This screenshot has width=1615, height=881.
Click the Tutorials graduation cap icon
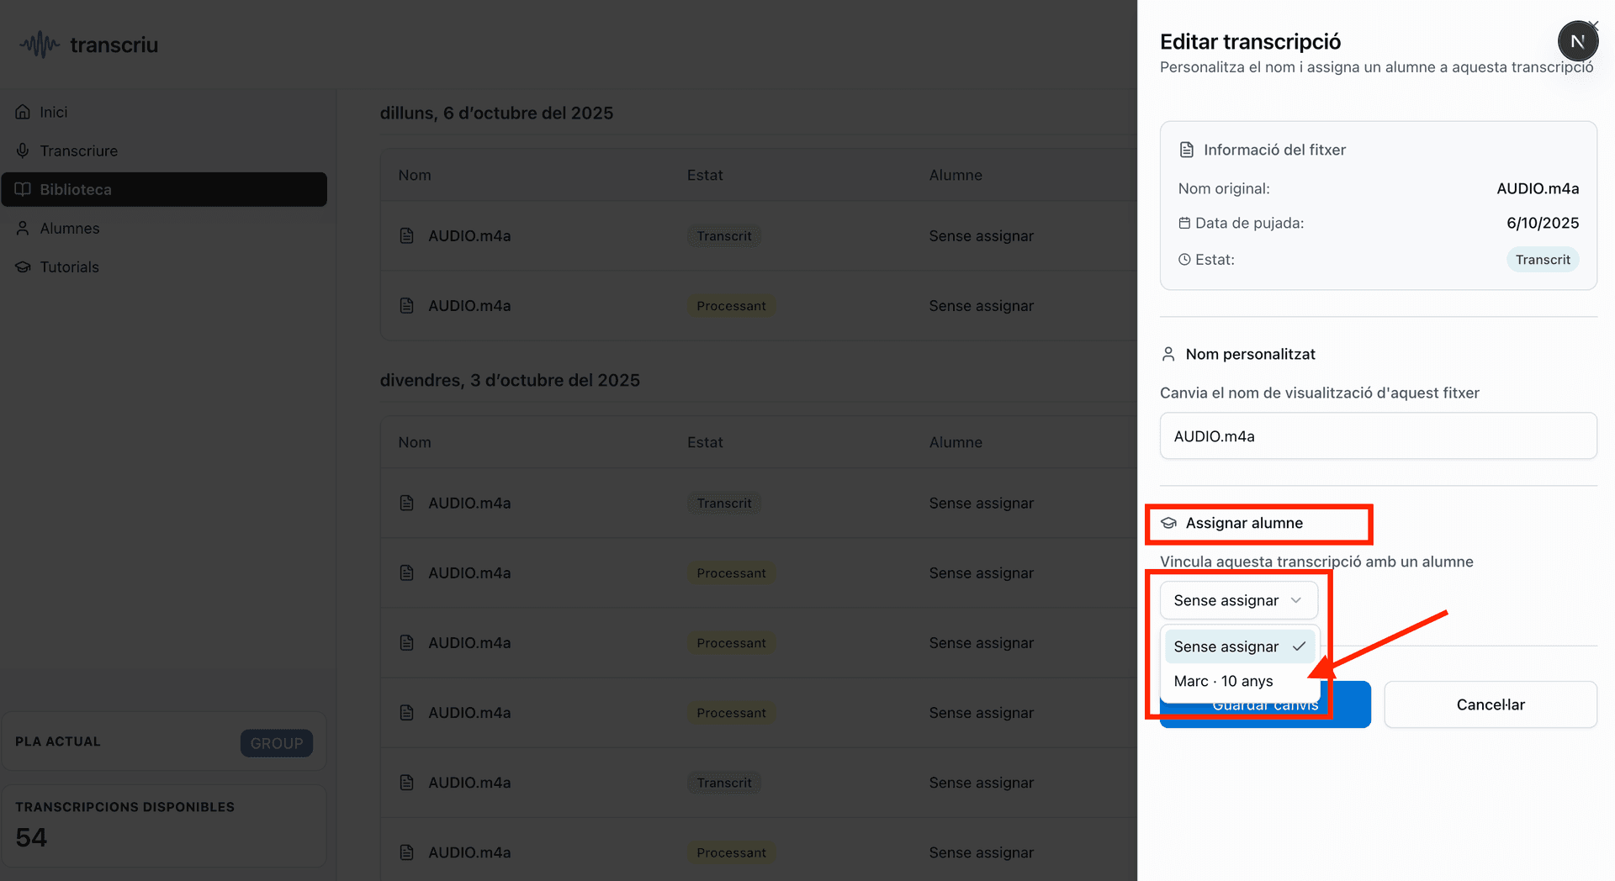(x=23, y=266)
